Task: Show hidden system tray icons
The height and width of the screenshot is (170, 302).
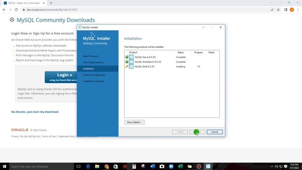Action: coord(272,167)
